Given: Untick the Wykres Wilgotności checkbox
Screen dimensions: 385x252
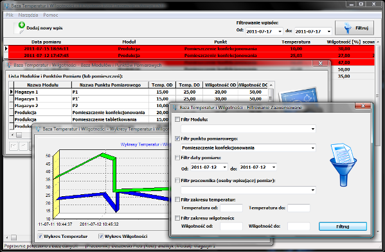Looking at the screenshot, I should coord(101,236).
